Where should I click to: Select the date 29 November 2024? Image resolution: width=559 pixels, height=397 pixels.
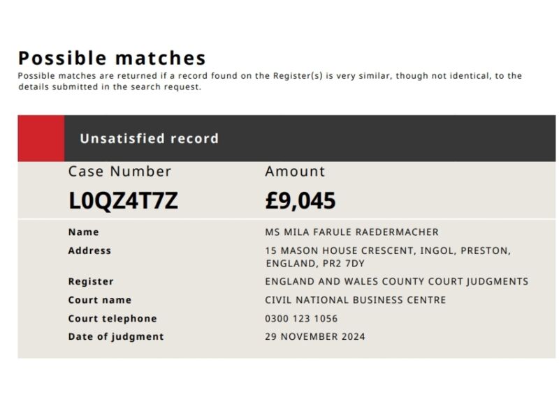[315, 337]
